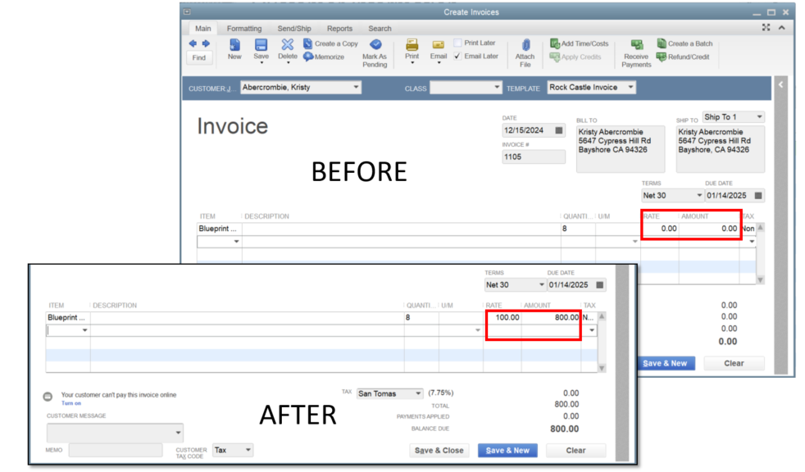Open Refund/Credit

[x=684, y=57]
